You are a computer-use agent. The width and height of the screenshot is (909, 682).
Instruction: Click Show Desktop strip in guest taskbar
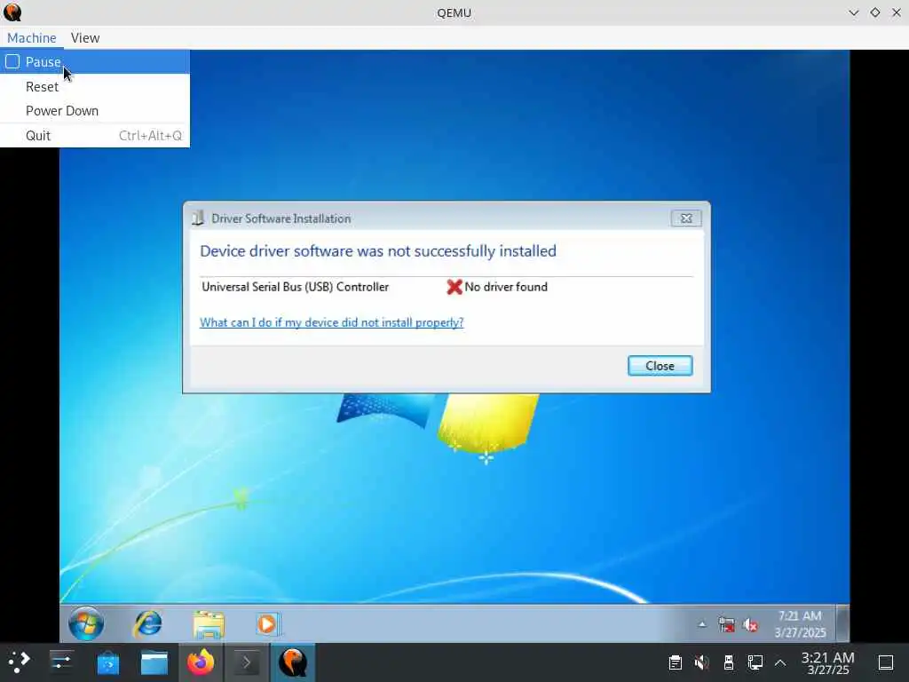[843, 623]
